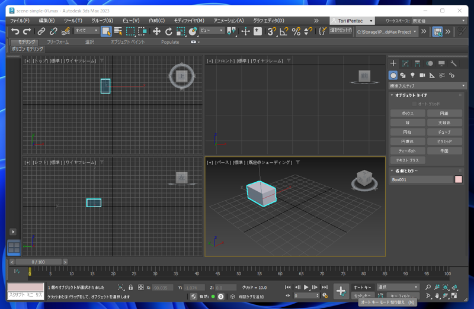Screen dimensions: 474x309
Task: Switch to the Cameras creation category
Action: [422, 75]
